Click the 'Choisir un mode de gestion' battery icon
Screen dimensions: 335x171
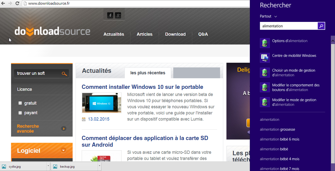265,73
